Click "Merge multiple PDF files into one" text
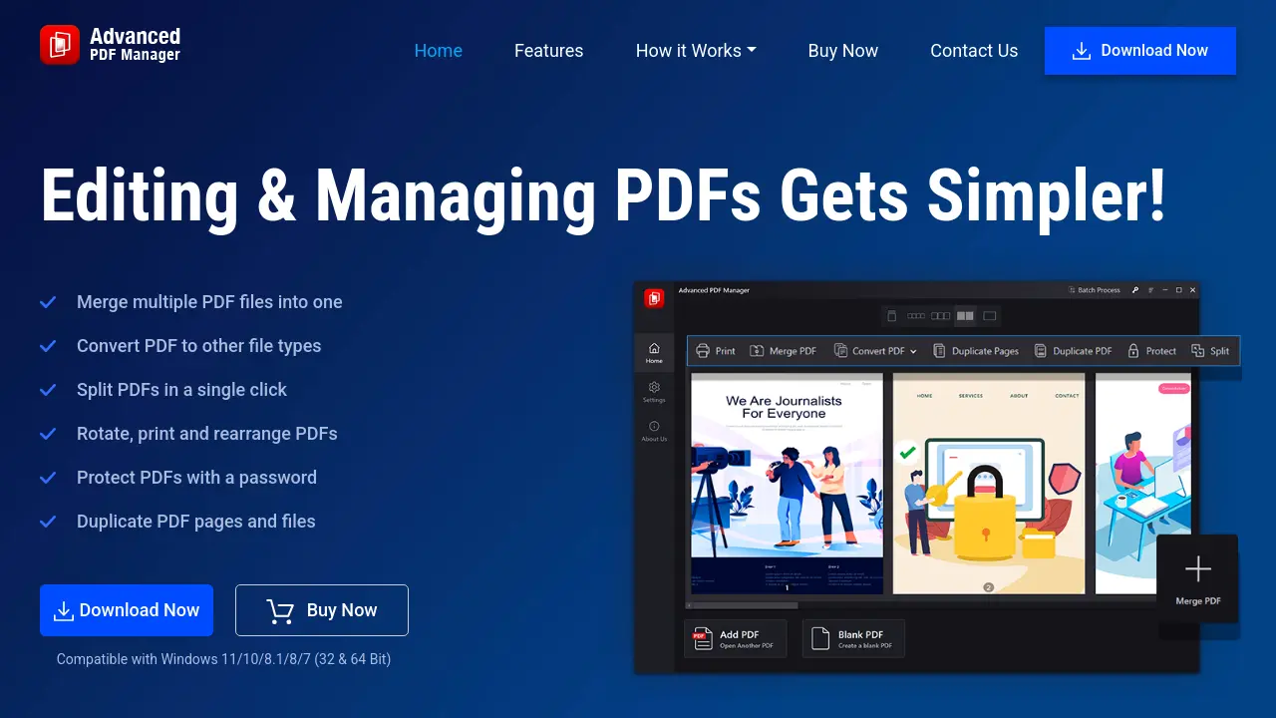 209,302
